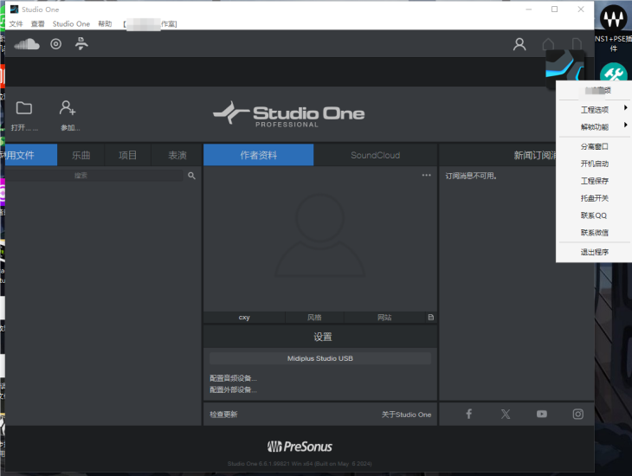Open the 文件 menu

(x=16, y=23)
